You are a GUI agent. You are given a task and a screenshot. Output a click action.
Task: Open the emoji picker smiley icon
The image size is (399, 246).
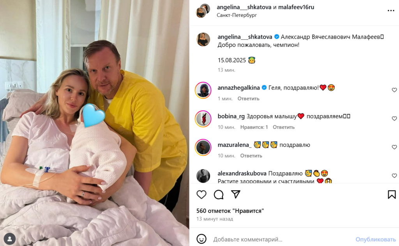(201, 239)
